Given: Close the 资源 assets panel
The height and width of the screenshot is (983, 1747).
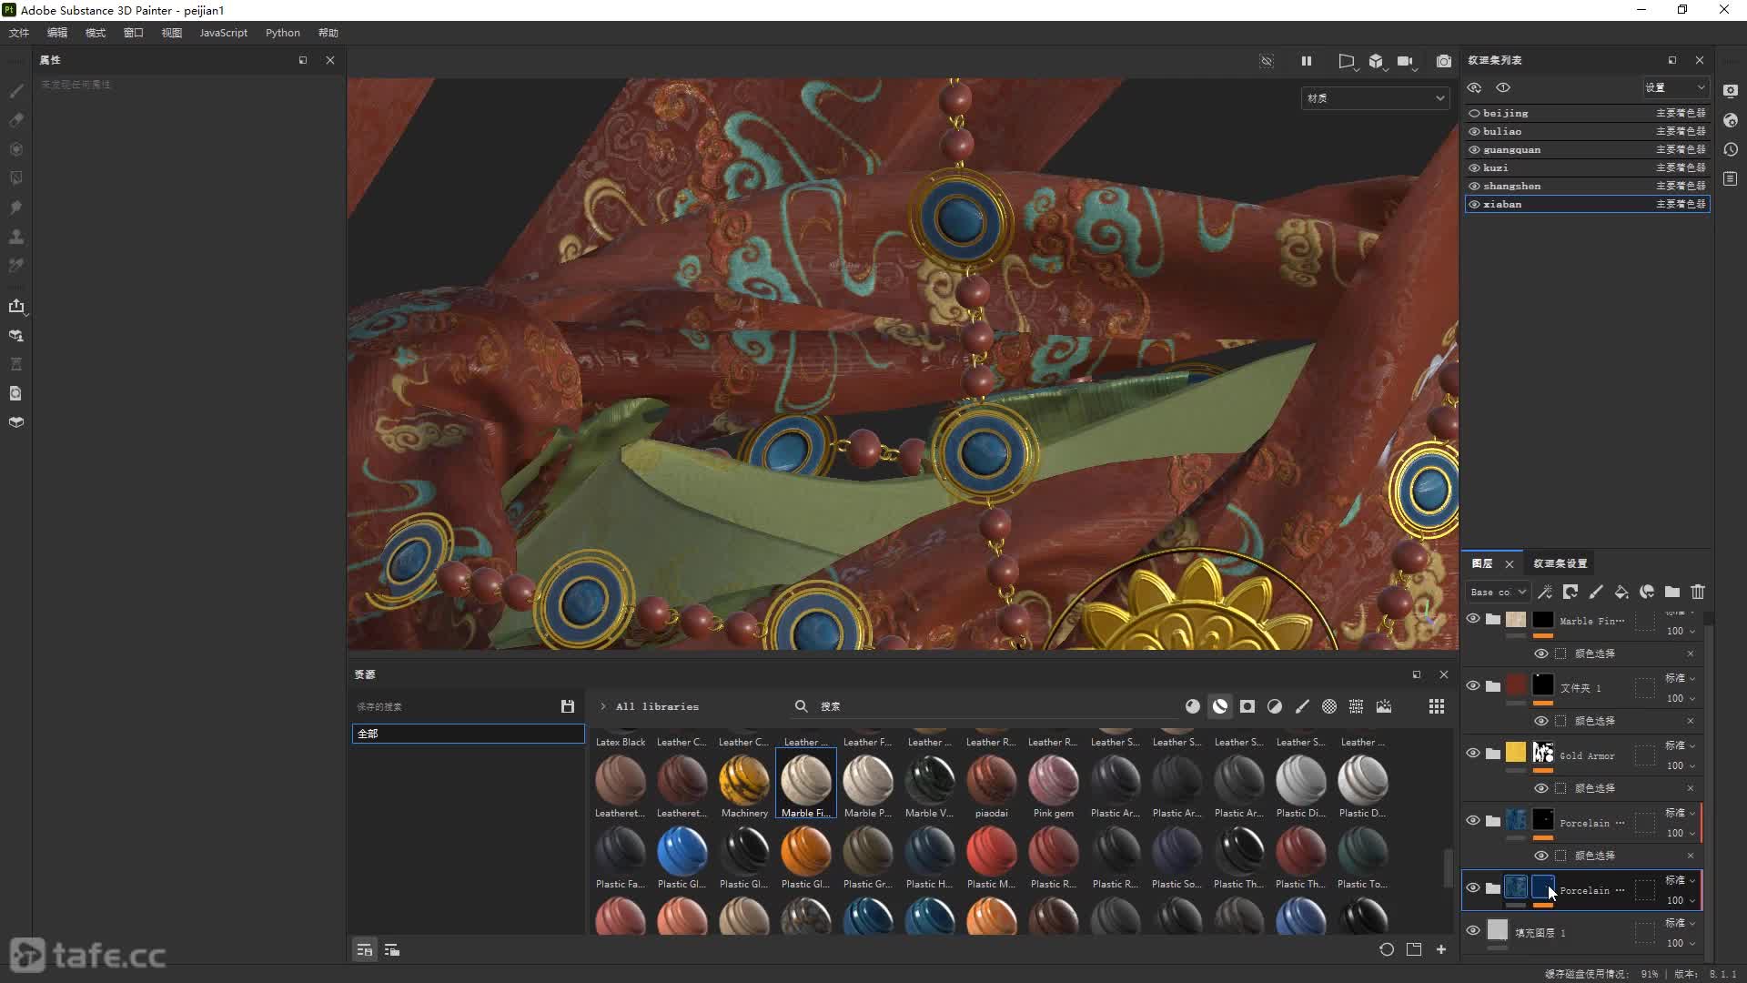Looking at the screenshot, I should (x=1444, y=674).
